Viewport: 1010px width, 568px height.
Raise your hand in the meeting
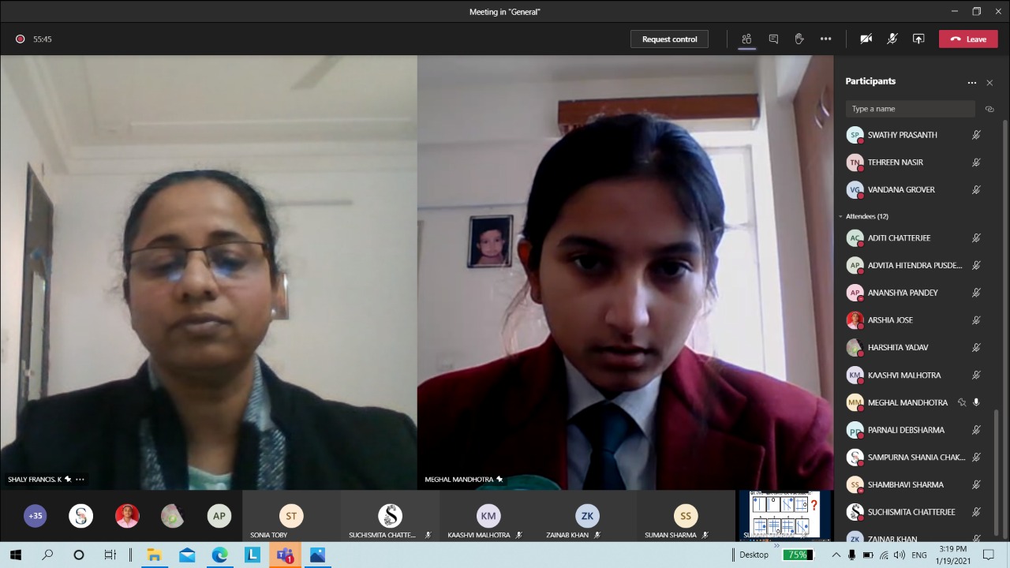click(x=799, y=39)
